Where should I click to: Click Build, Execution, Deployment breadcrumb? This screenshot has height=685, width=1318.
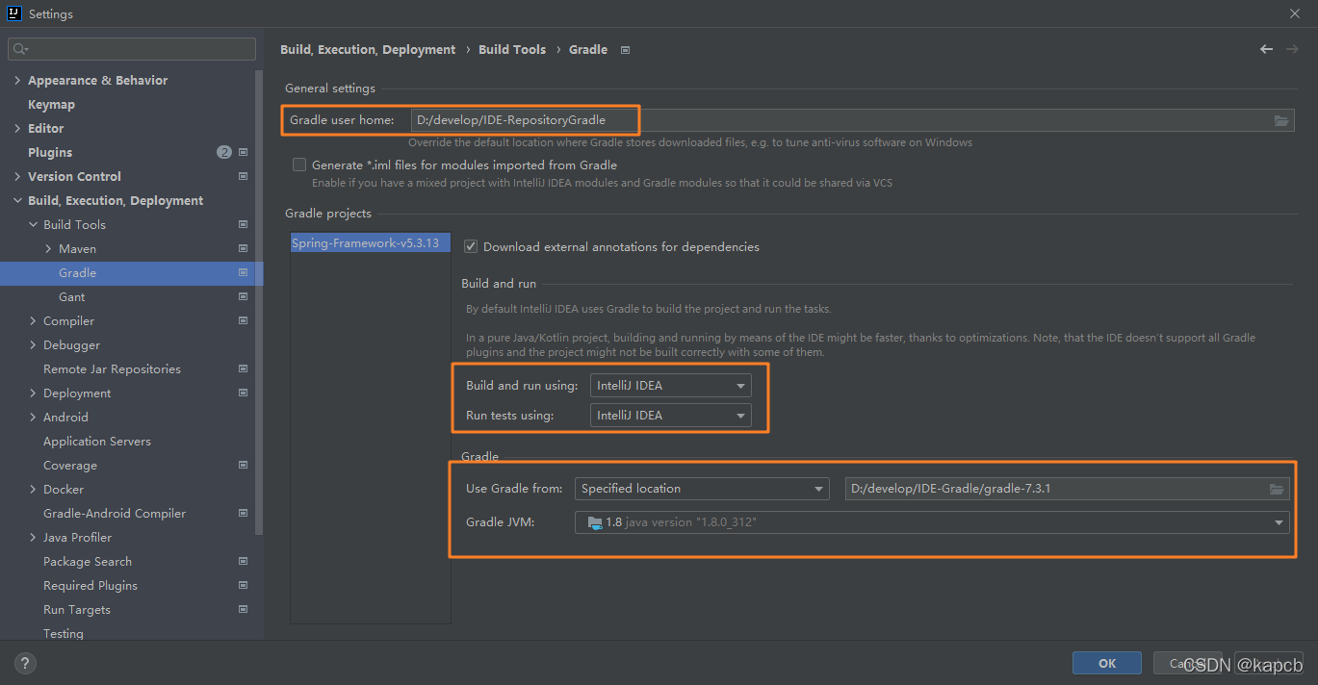pyautogui.click(x=368, y=49)
